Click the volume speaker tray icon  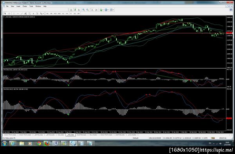(221, 143)
